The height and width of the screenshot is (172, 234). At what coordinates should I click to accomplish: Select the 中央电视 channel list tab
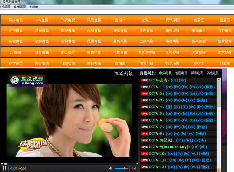pyautogui.click(x=165, y=73)
